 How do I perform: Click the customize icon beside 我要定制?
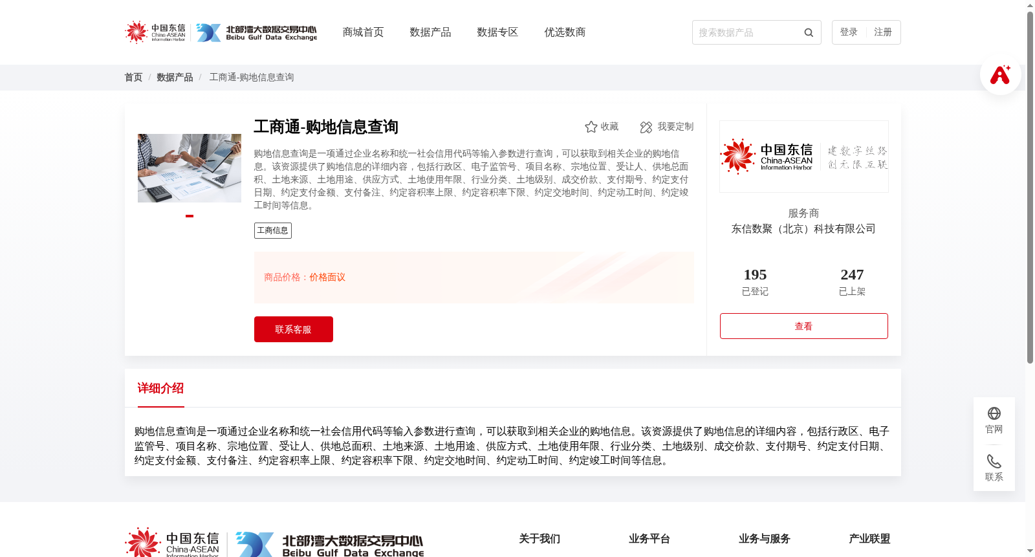[x=646, y=127]
